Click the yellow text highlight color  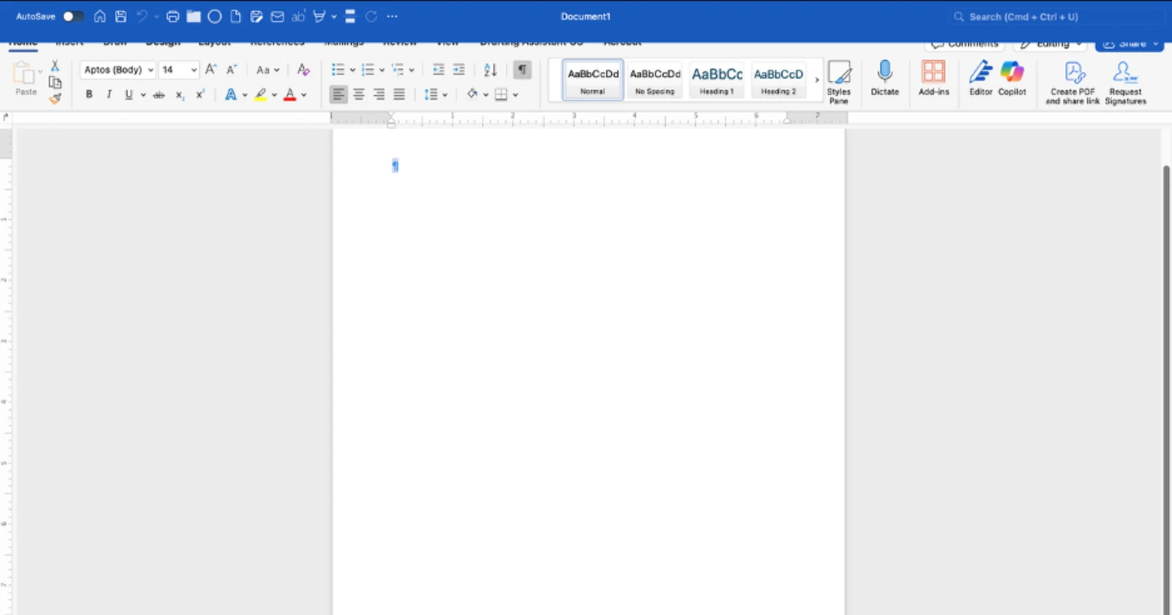[x=260, y=94]
